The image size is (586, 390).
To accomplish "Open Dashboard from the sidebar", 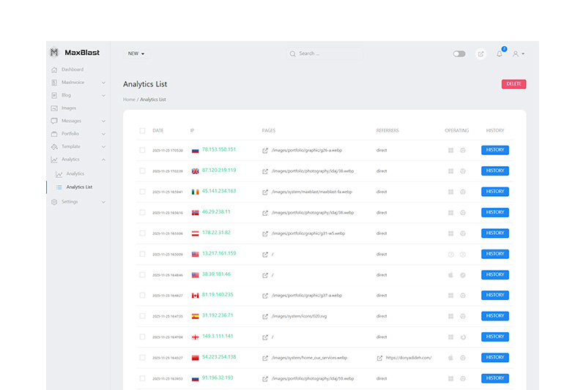I will pyautogui.click(x=72, y=70).
